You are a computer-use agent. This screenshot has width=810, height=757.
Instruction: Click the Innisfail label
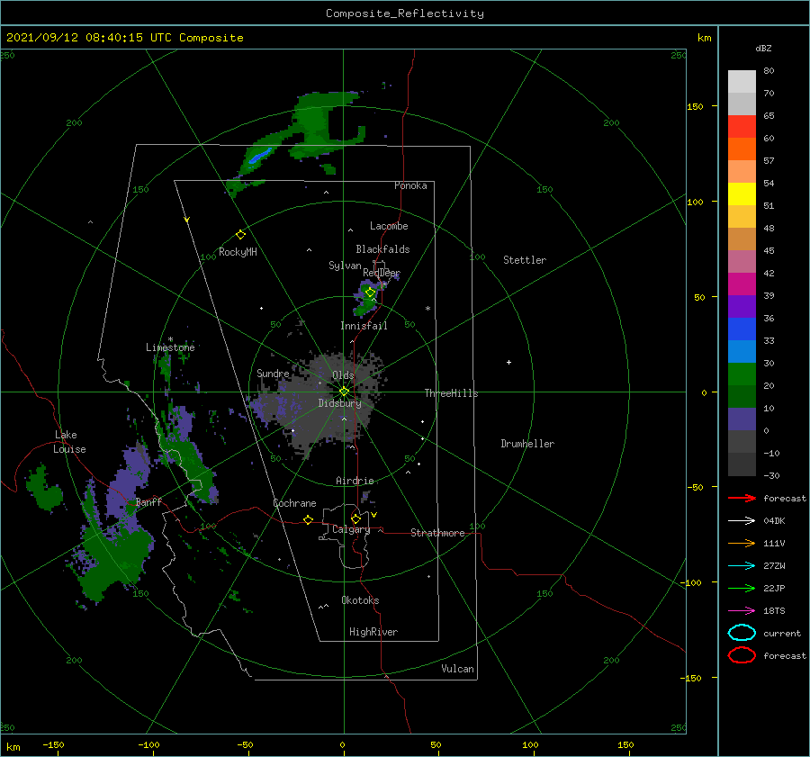click(364, 326)
